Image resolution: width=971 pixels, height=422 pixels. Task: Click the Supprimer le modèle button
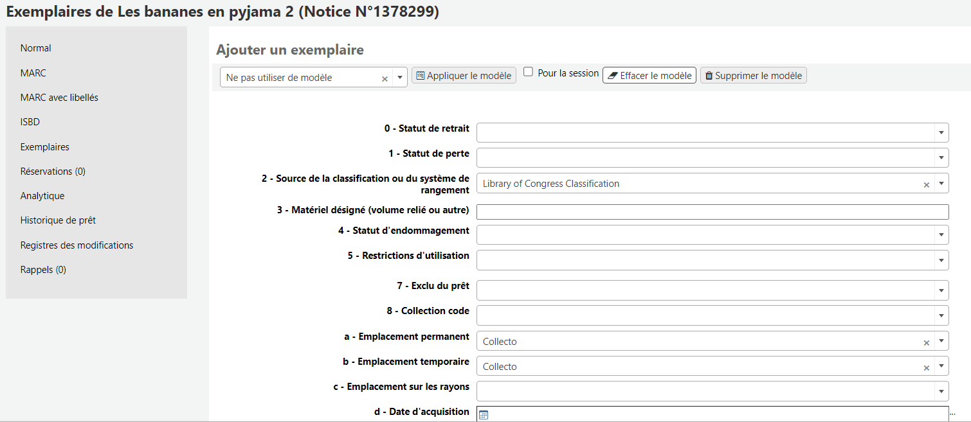click(x=753, y=76)
